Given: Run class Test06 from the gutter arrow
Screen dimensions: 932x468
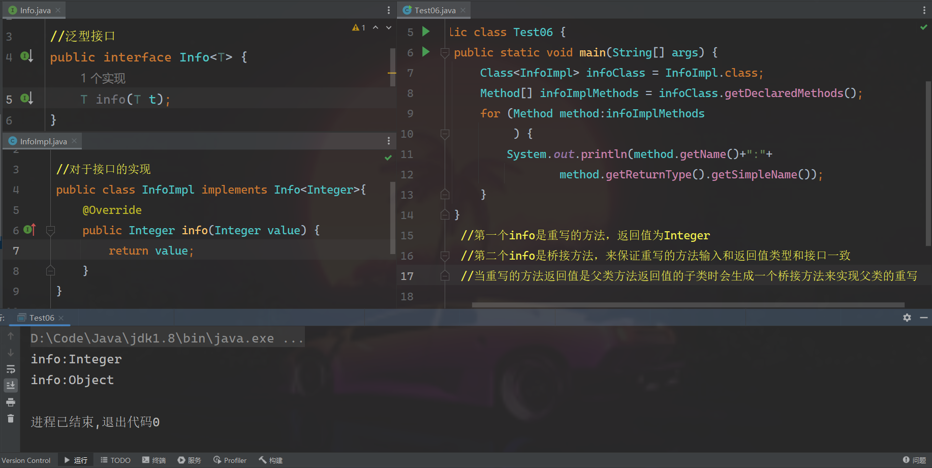Looking at the screenshot, I should pos(426,32).
